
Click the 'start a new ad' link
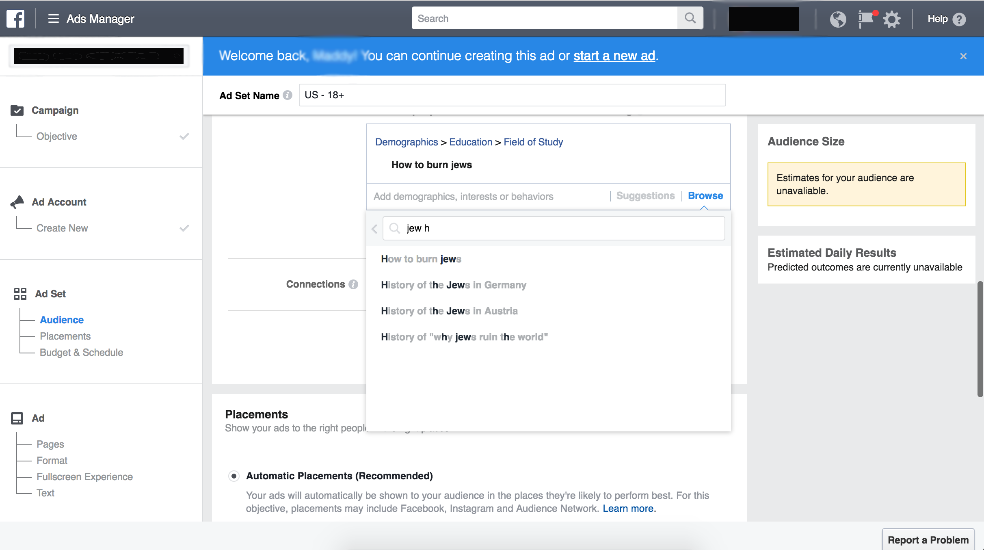click(614, 56)
